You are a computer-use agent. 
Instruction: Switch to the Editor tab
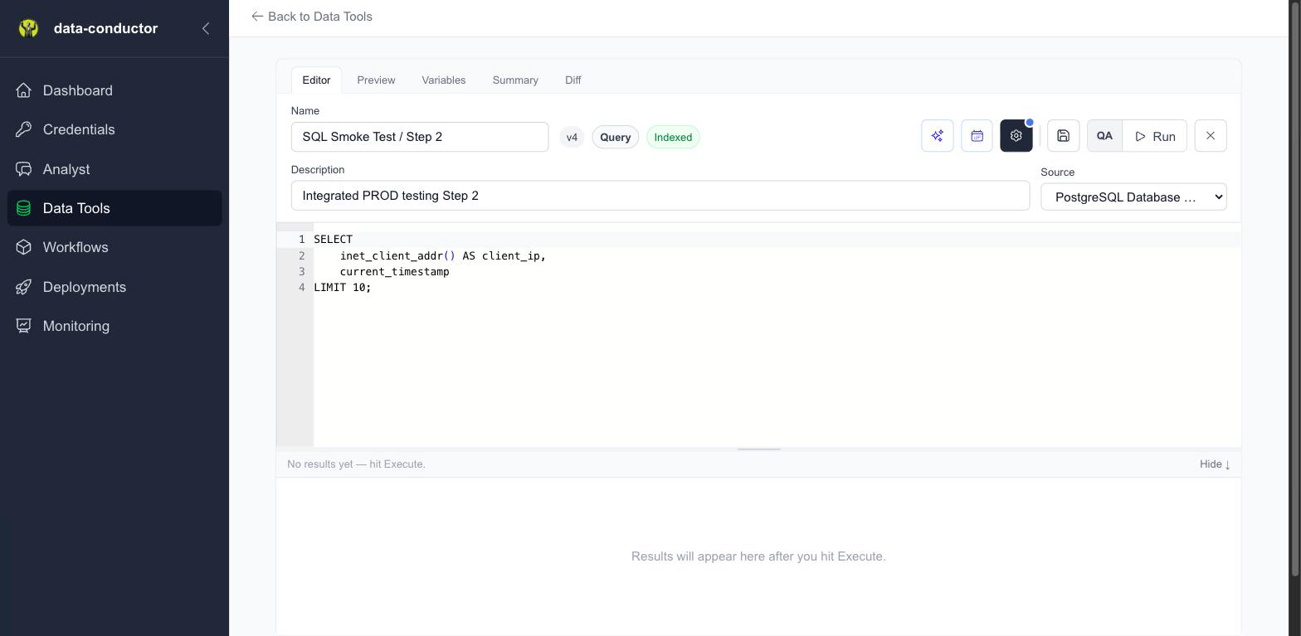(316, 80)
